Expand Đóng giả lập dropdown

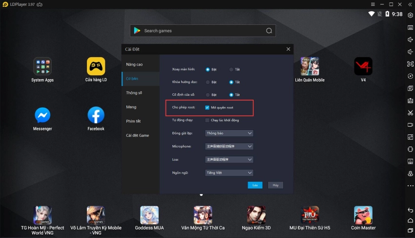(x=229, y=133)
